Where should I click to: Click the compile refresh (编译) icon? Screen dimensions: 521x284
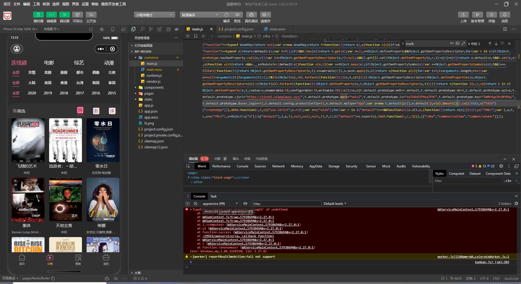click(226, 15)
